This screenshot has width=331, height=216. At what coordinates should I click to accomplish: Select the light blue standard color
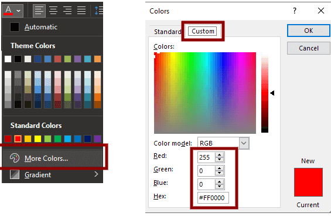click(67, 139)
